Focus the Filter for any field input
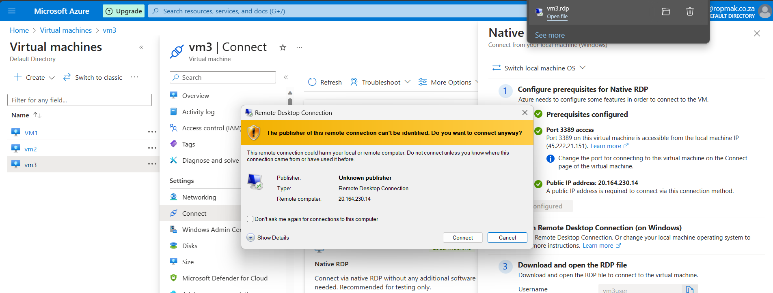This screenshot has width=773, height=293. click(80, 100)
